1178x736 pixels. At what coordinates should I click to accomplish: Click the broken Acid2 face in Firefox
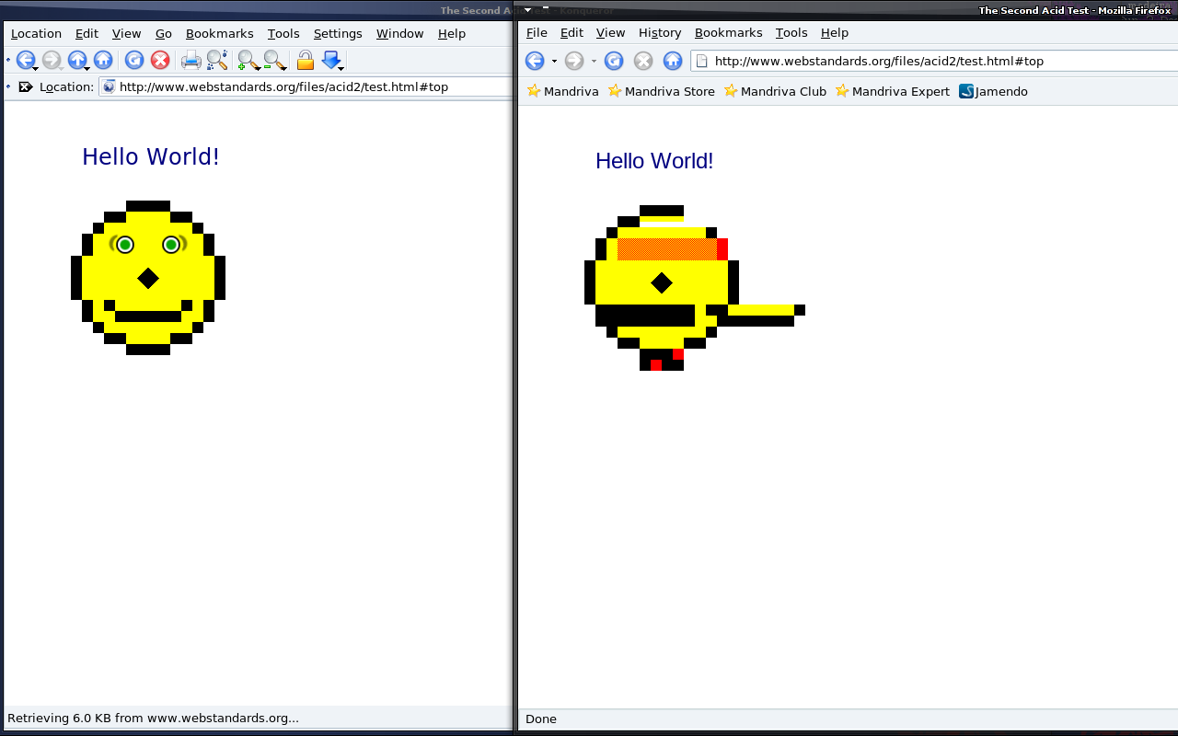(x=695, y=288)
